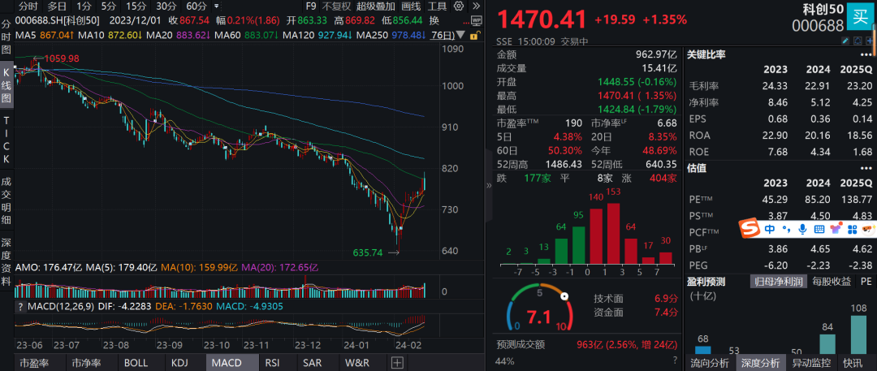Open period dropdown arrow after 60分
Image resolution: width=877 pixels, height=371 pixels.
point(216,6)
